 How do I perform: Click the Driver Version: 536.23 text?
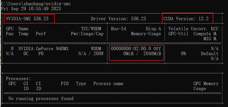118,18
